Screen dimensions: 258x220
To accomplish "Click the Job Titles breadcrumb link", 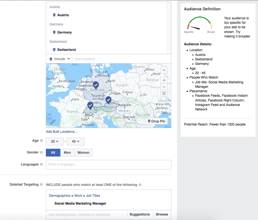I will (93, 196).
